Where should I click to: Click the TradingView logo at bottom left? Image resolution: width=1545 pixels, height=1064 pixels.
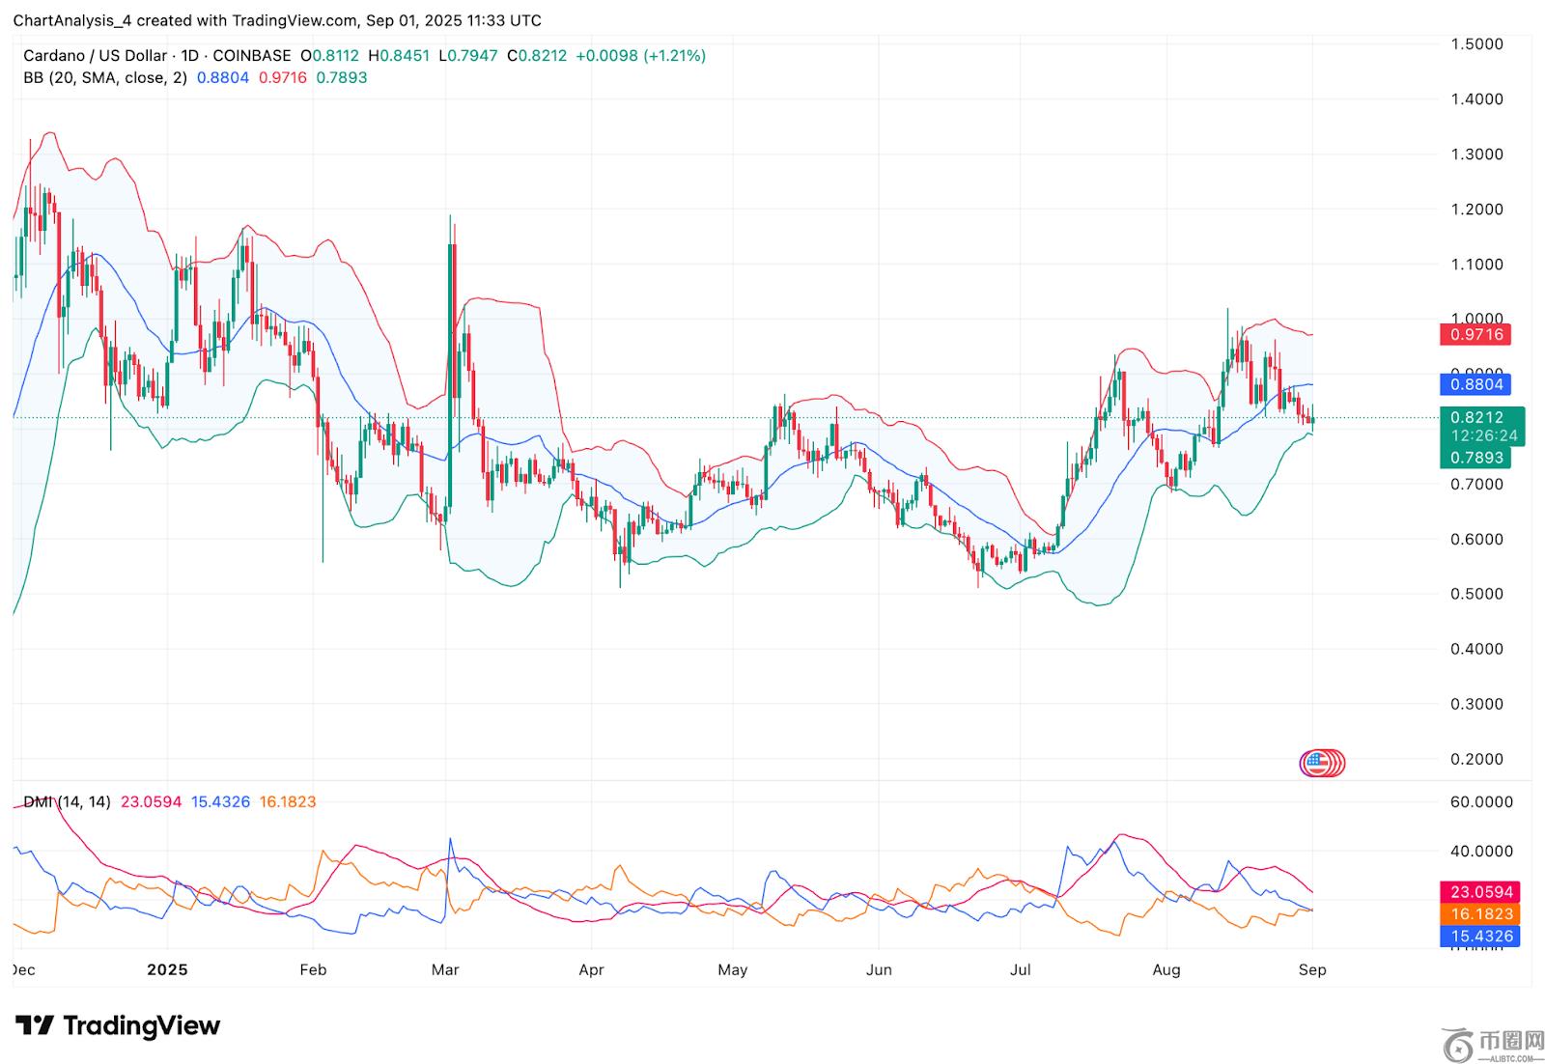click(x=118, y=1025)
